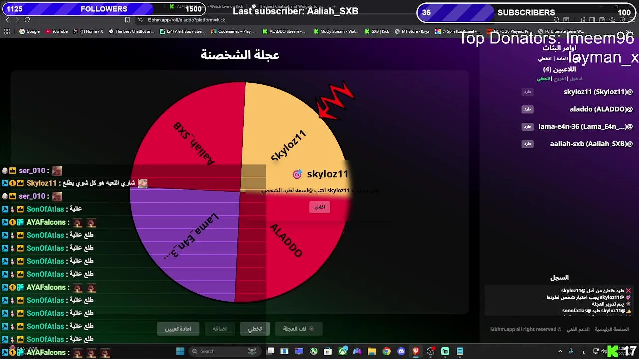
Task: Select the Skyloz11 yellow wheel segment
Action: click(288, 145)
